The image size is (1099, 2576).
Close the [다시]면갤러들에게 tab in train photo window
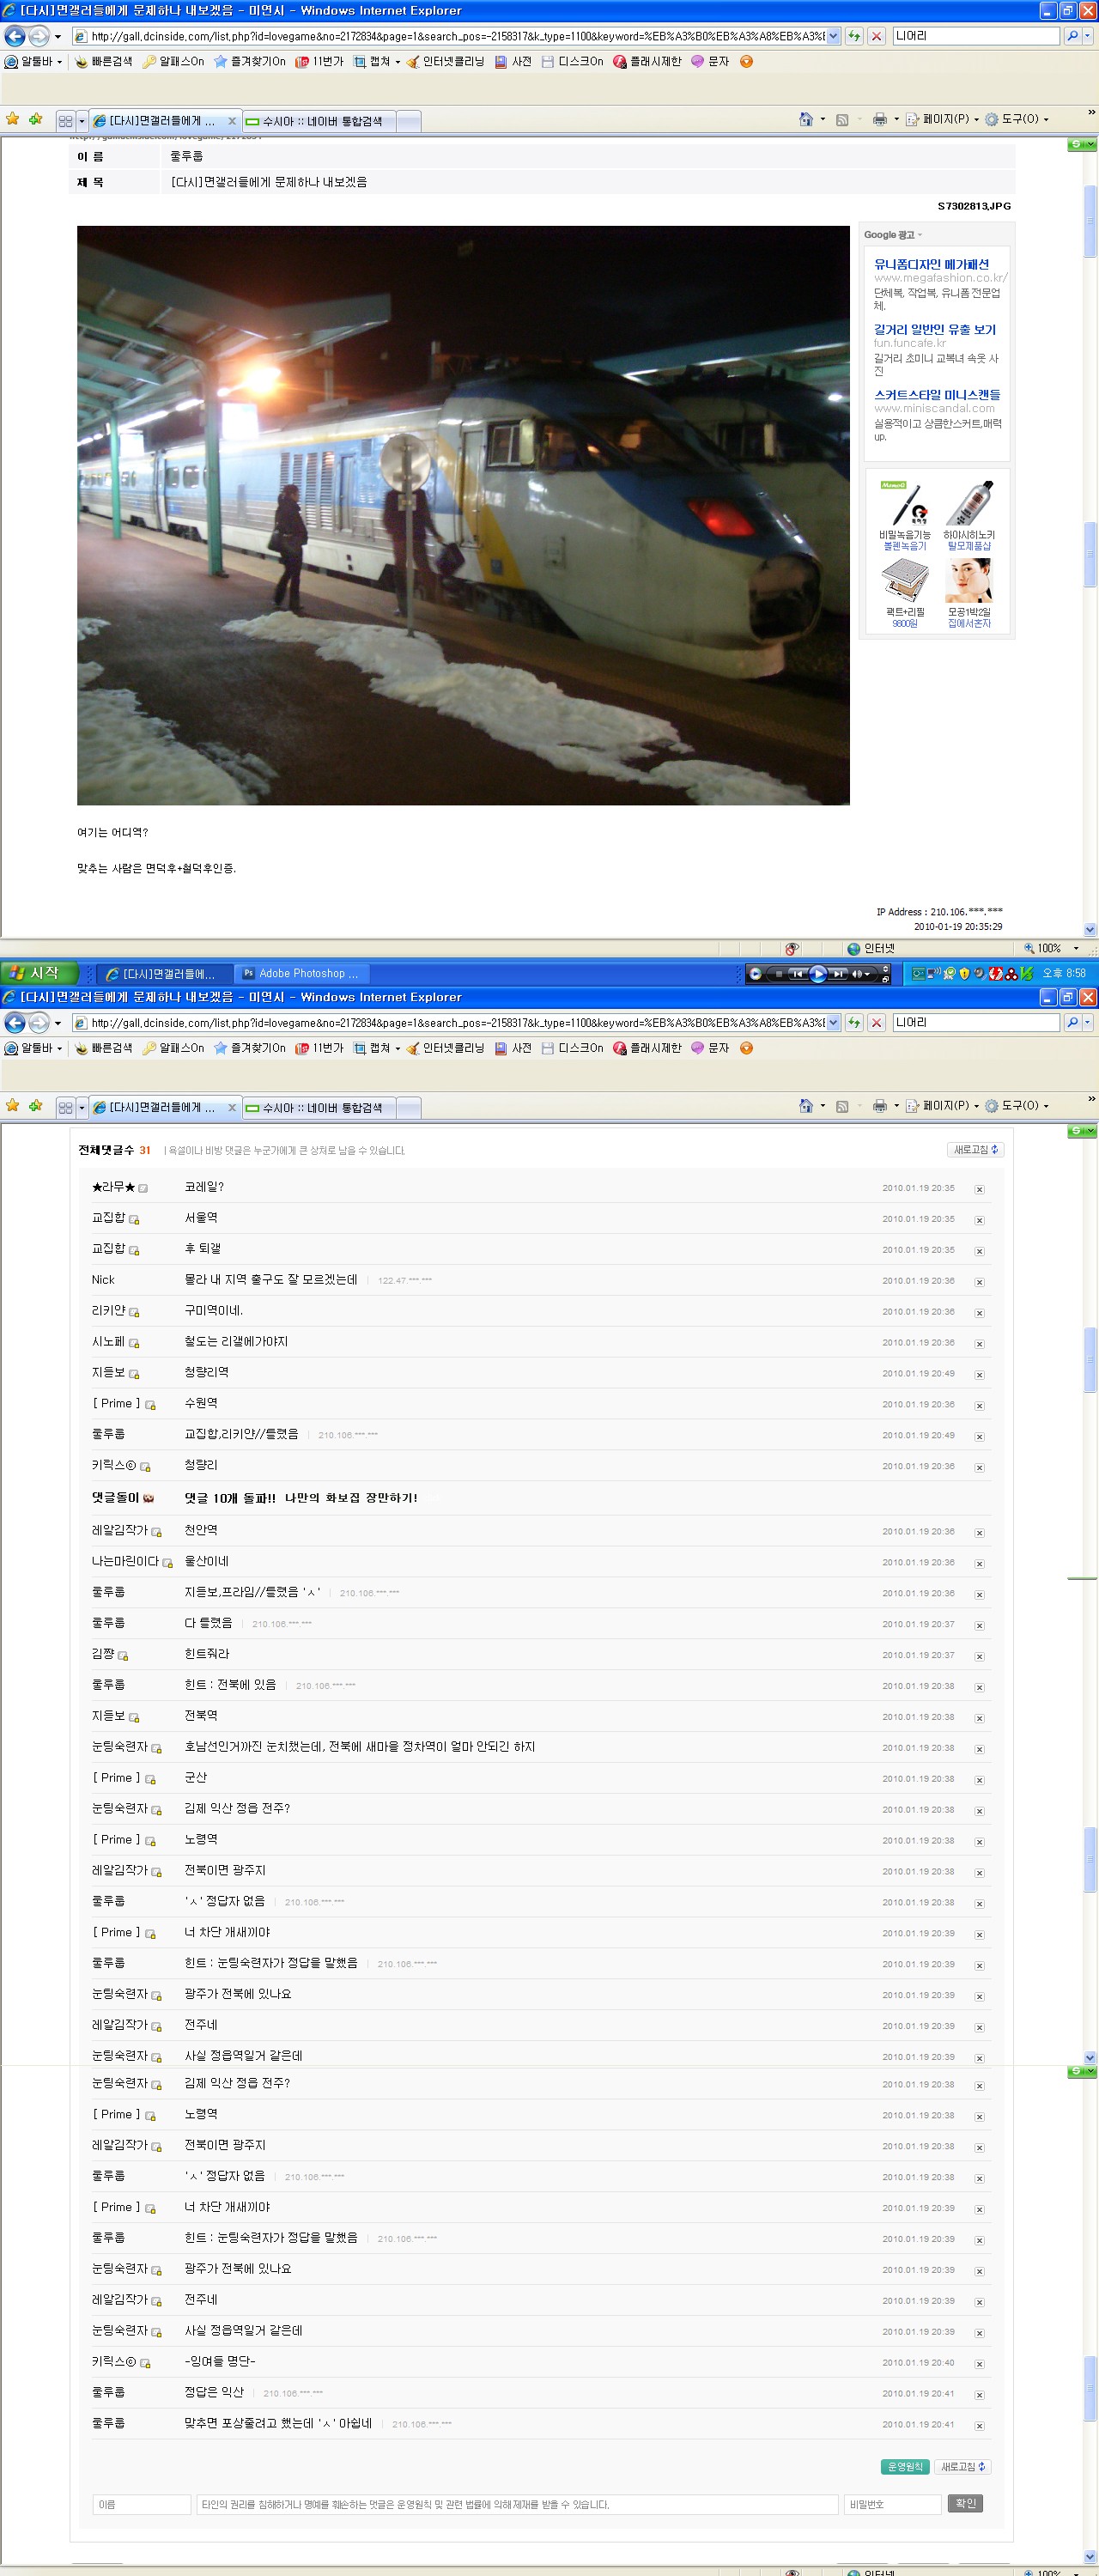tap(232, 121)
